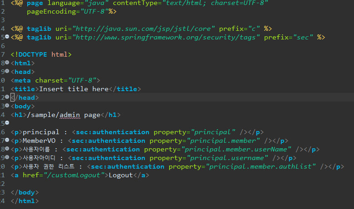Click the "pageEncoding" attribute name
This screenshot has width=354, height=209.
click(51, 11)
